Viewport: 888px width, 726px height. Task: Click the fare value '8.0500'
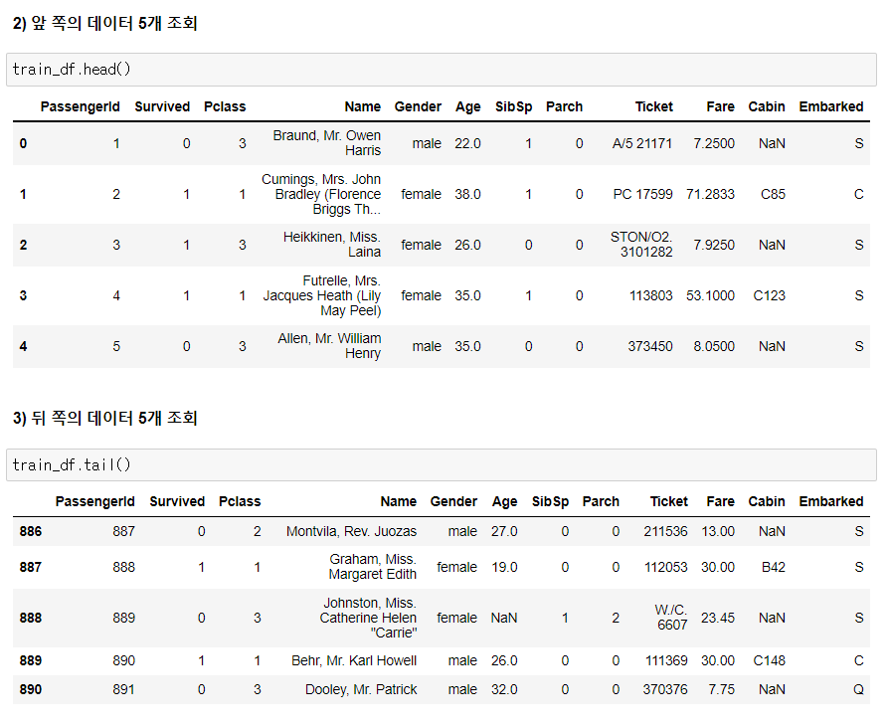click(714, 346)
